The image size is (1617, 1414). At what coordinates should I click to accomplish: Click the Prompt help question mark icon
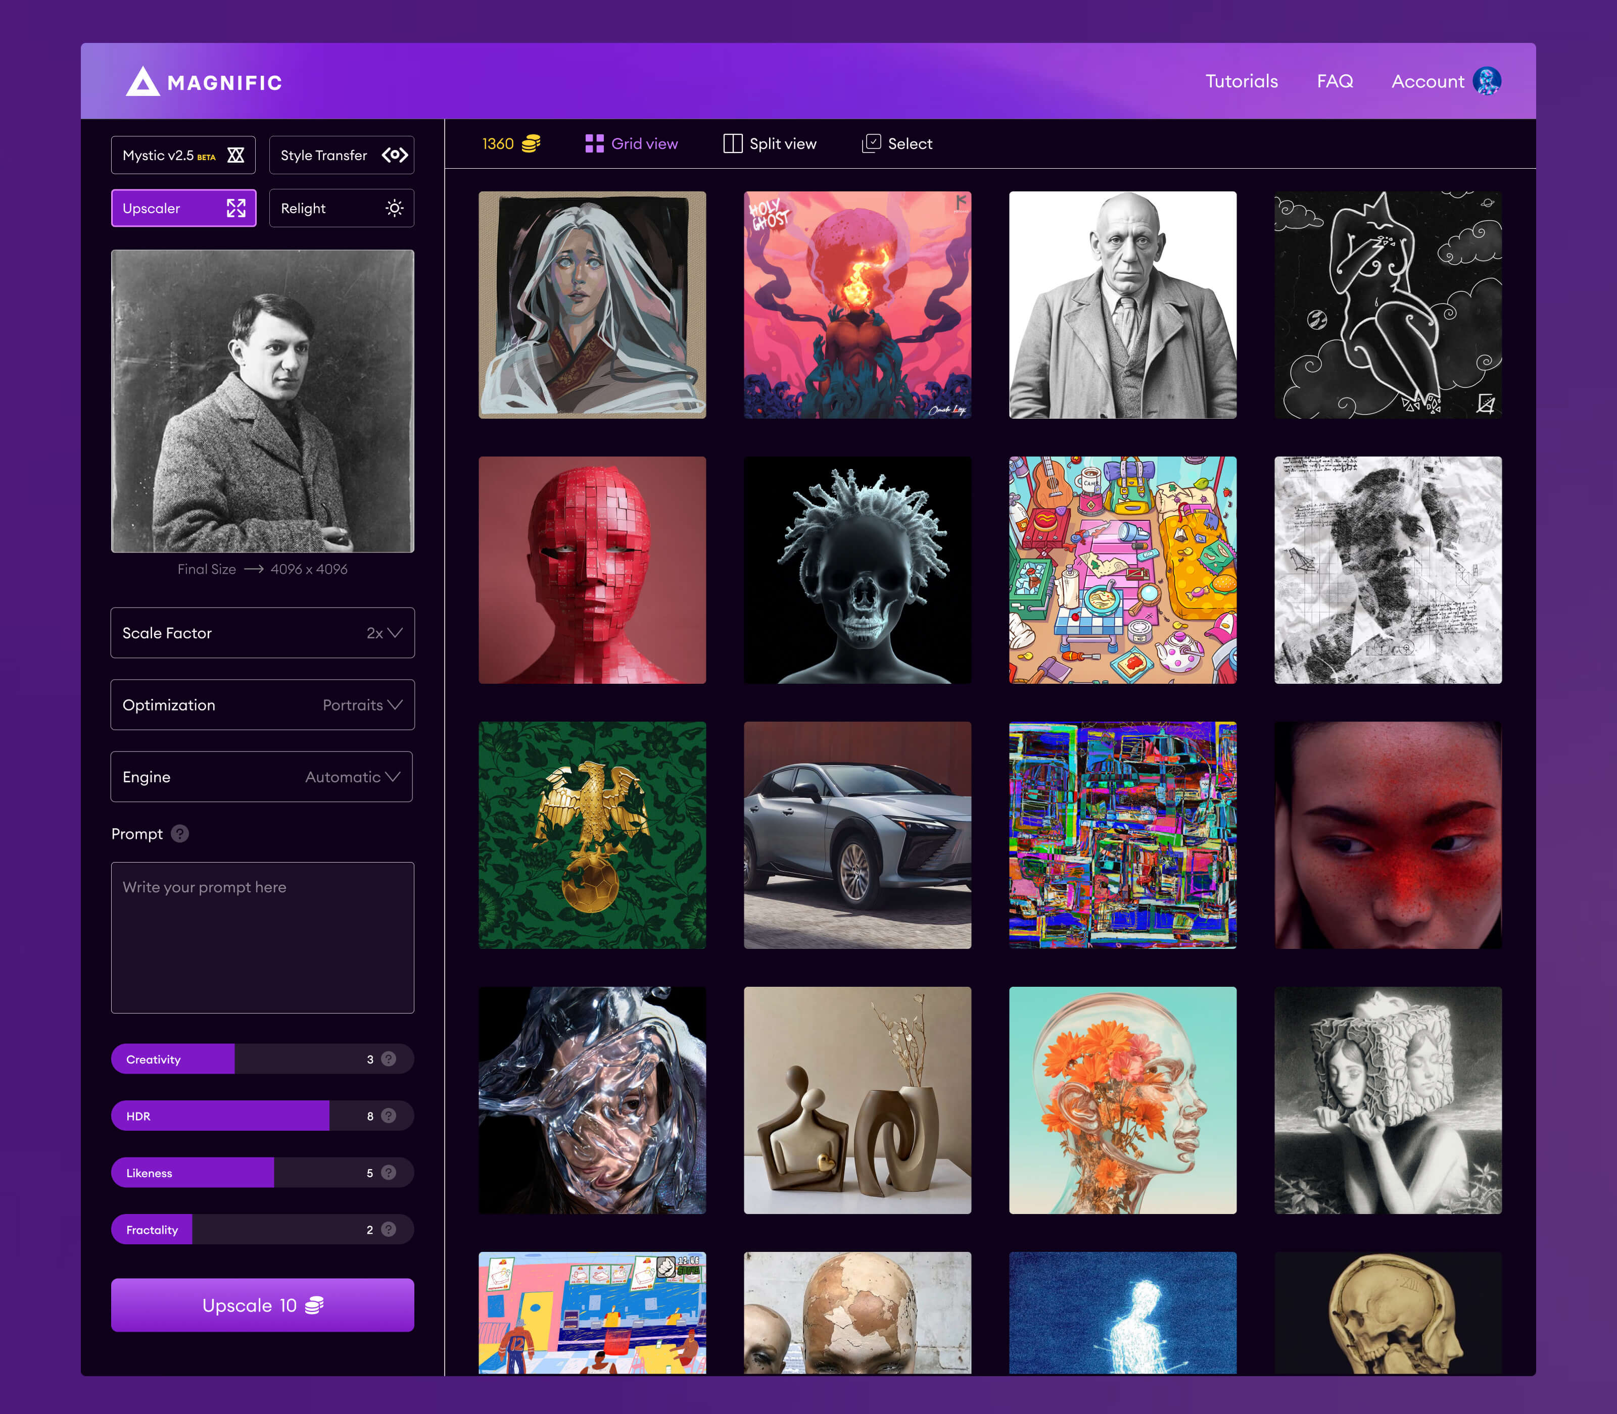180,834
